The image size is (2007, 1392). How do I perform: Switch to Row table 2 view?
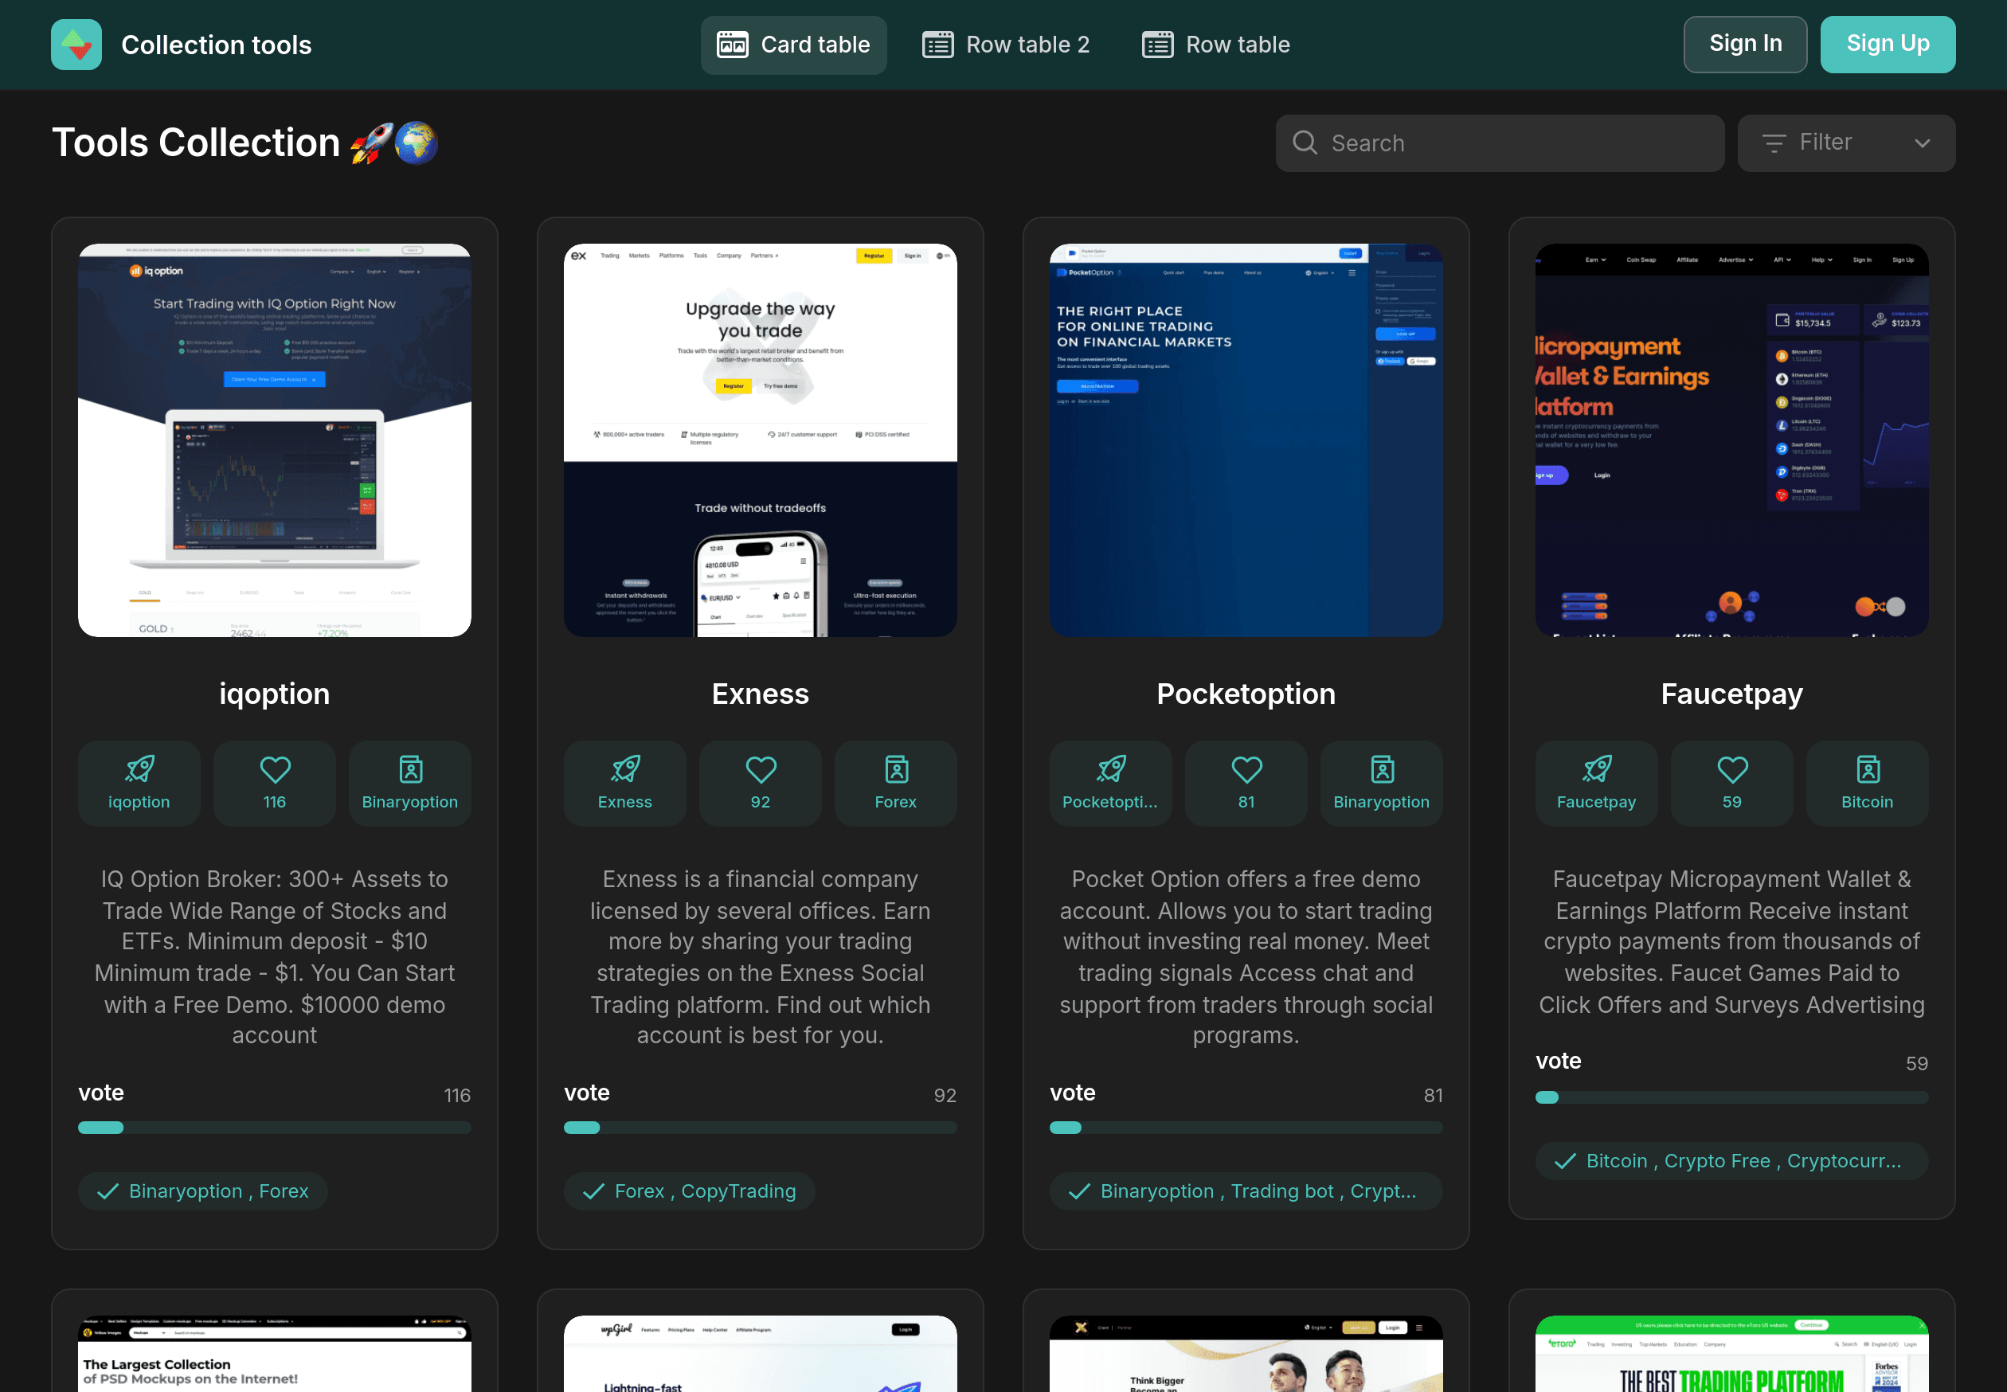pos(1006,45)
